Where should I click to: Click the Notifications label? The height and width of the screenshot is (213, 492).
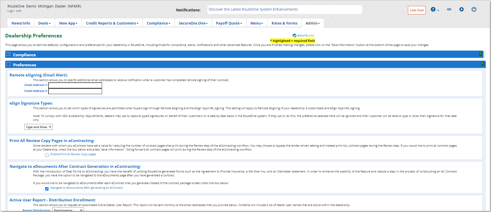click(x=188, y=10)
